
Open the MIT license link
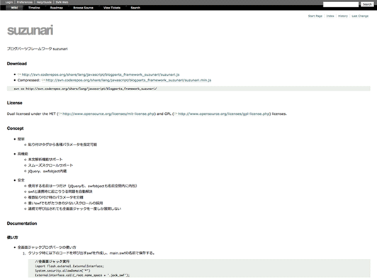pyautogui.click(x=108, y=114)
